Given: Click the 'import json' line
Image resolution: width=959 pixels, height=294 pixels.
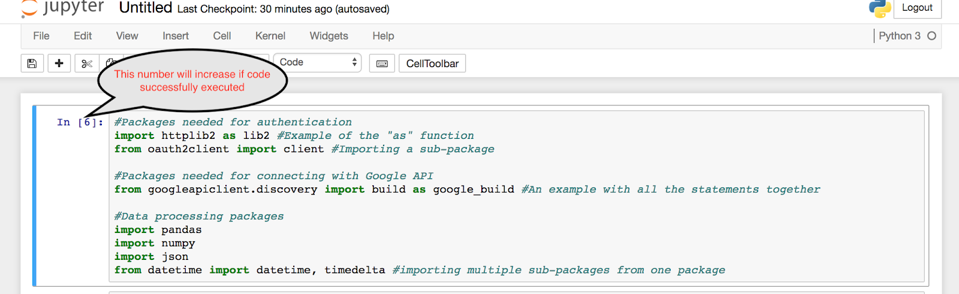Looking at the screenshot, I should tap(152, 257).
